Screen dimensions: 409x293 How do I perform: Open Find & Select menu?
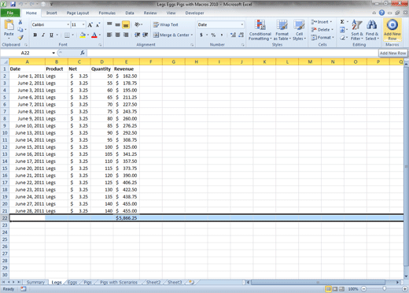[x=372, y=30]
